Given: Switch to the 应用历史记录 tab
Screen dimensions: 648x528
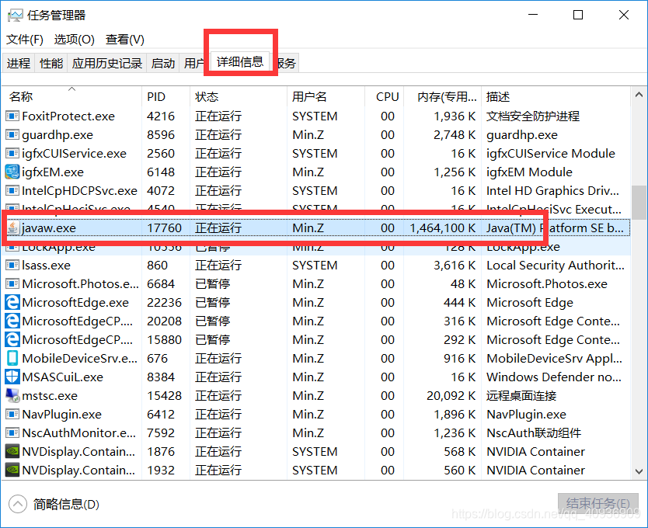Looking at the screenshot, I should pyautogui.click(x=107, y=63).
